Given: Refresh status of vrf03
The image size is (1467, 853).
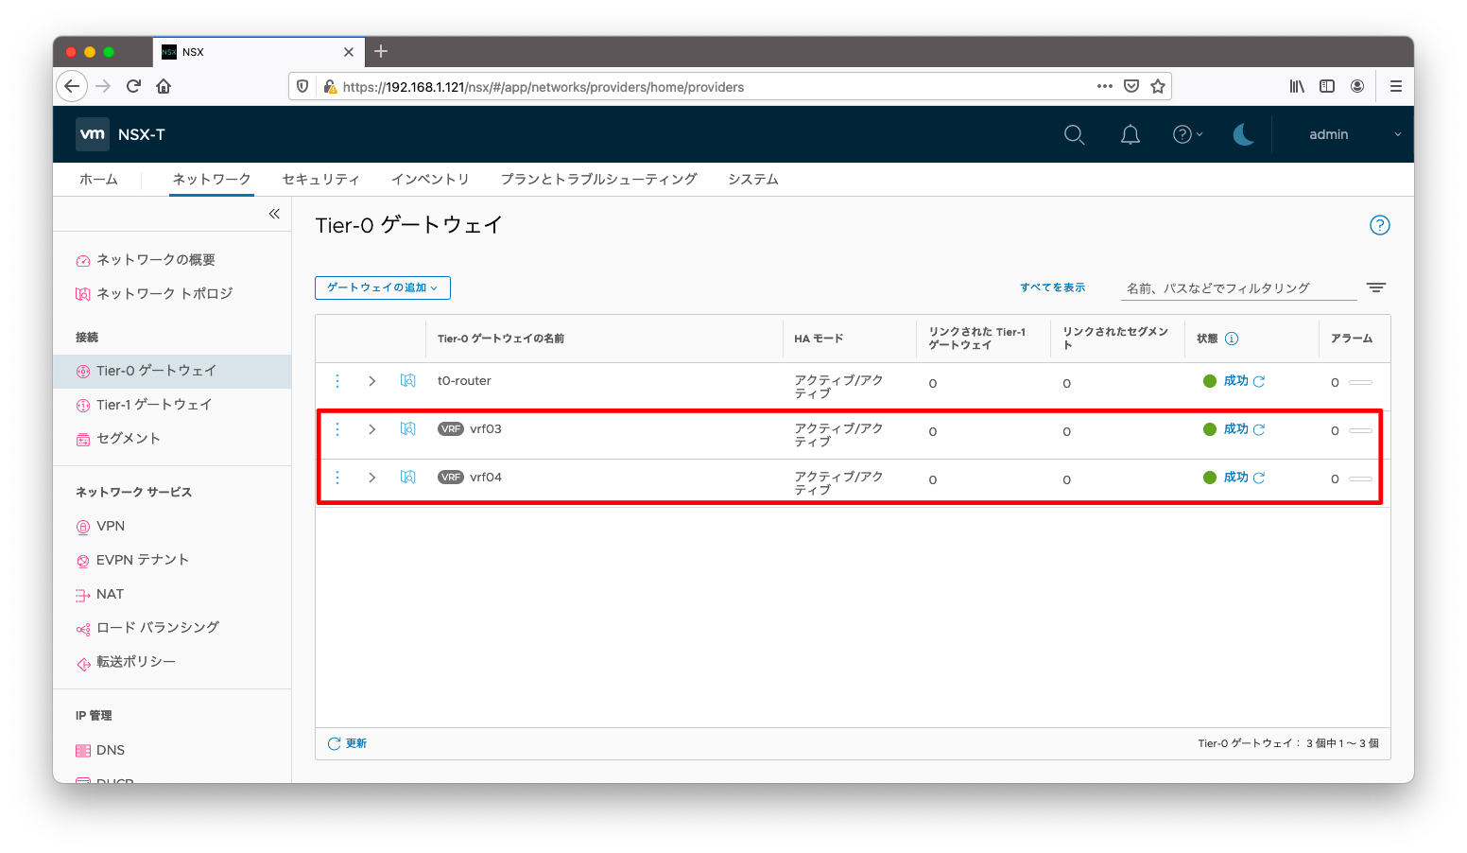Looking at the screenshot, I should pos(1259,429).
